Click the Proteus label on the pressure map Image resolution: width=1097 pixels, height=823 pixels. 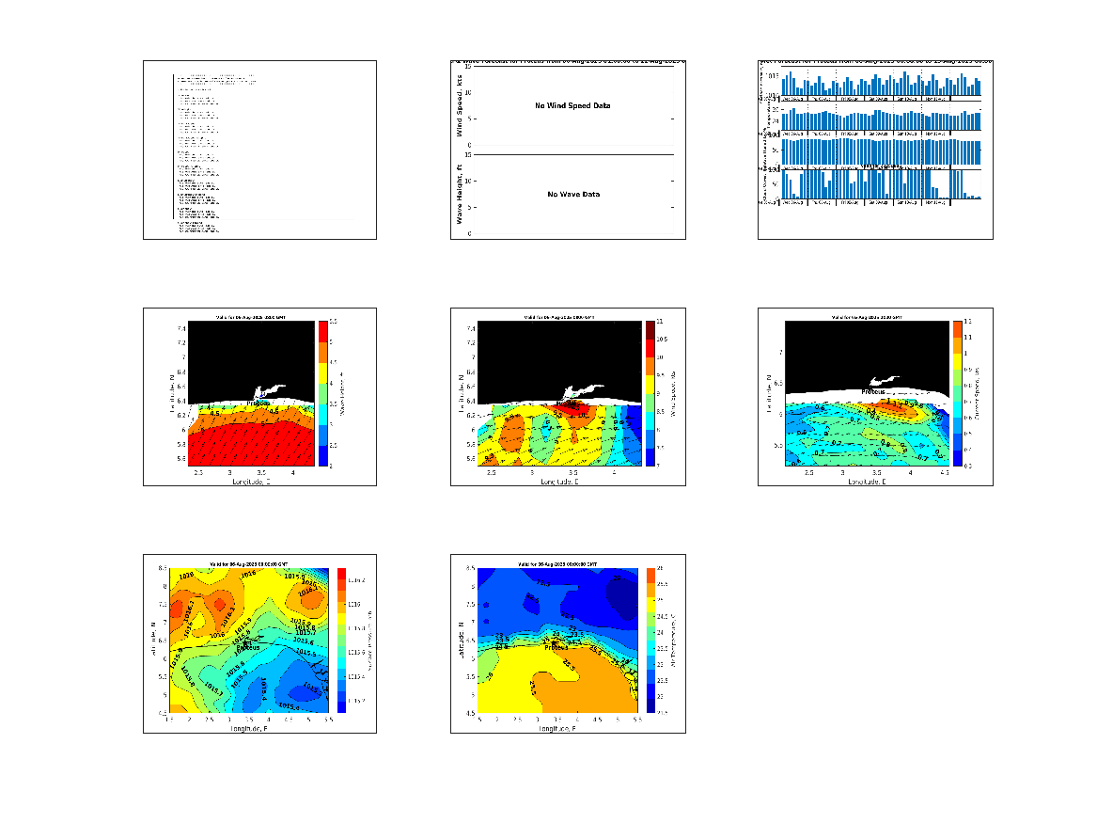pyautogui.click(x=247, y=647)
